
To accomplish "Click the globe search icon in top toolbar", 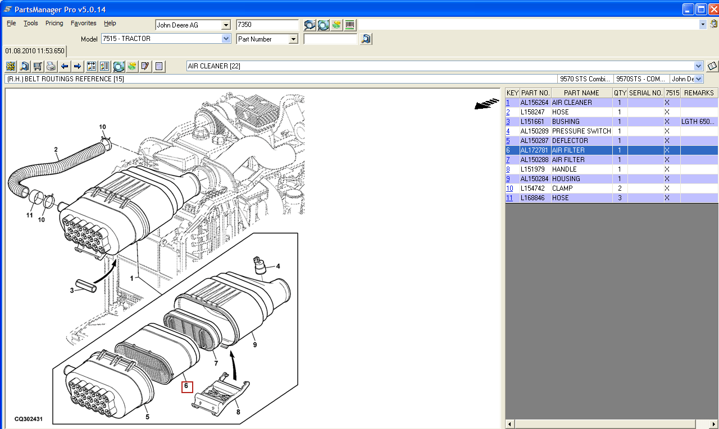I will [323, 25].
